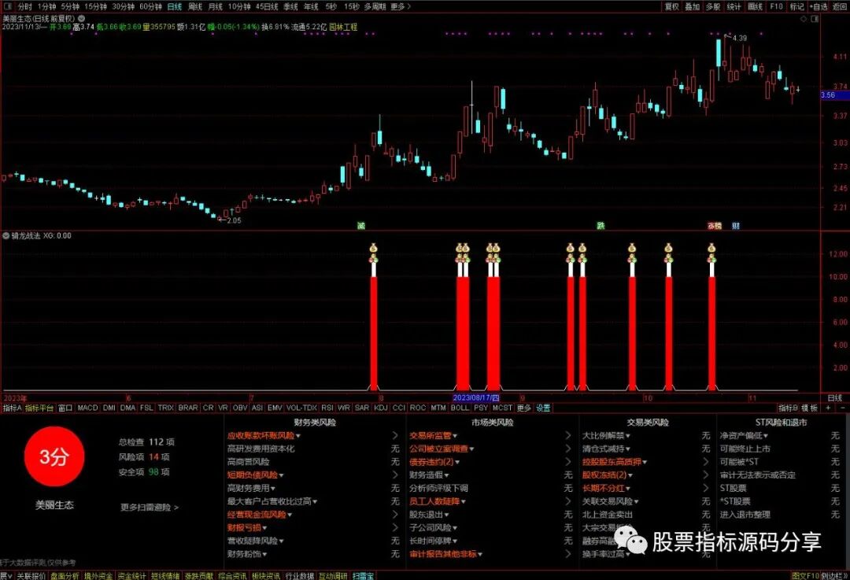
Task: Click the plus icon at the indicator bar's right end
Action: click(x=828, y=408)
